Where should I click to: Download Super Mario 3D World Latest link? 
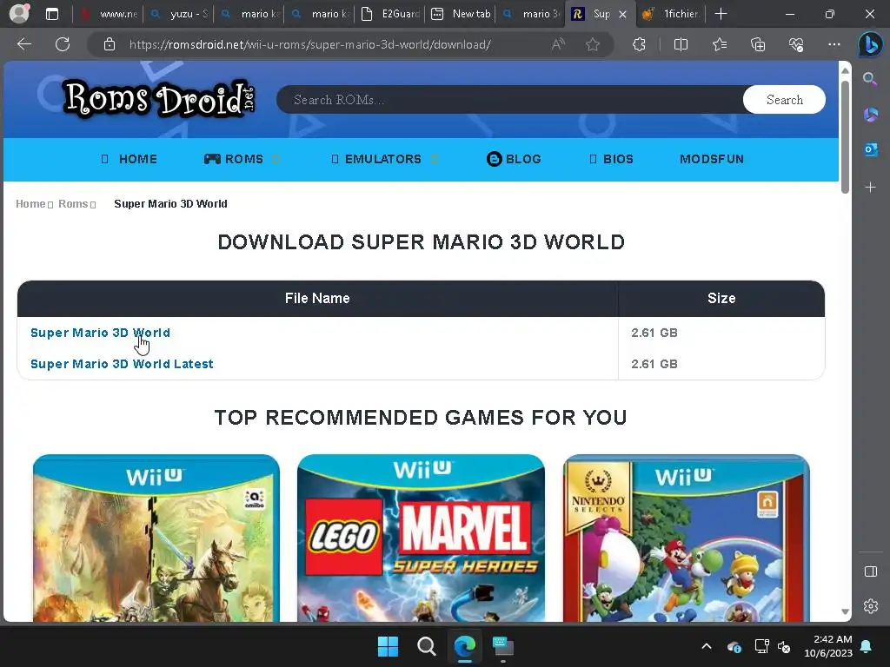pos(122,364)
